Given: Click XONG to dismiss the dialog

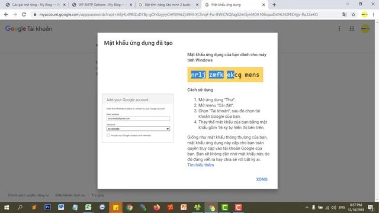Looking at the screenshot, I should point(262,179).
